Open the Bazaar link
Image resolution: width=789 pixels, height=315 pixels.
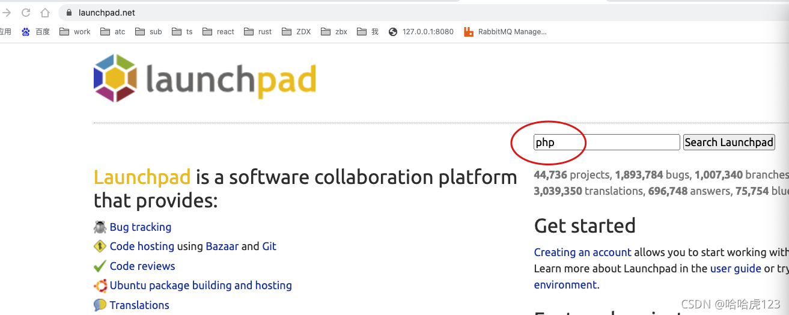point(222,246)
